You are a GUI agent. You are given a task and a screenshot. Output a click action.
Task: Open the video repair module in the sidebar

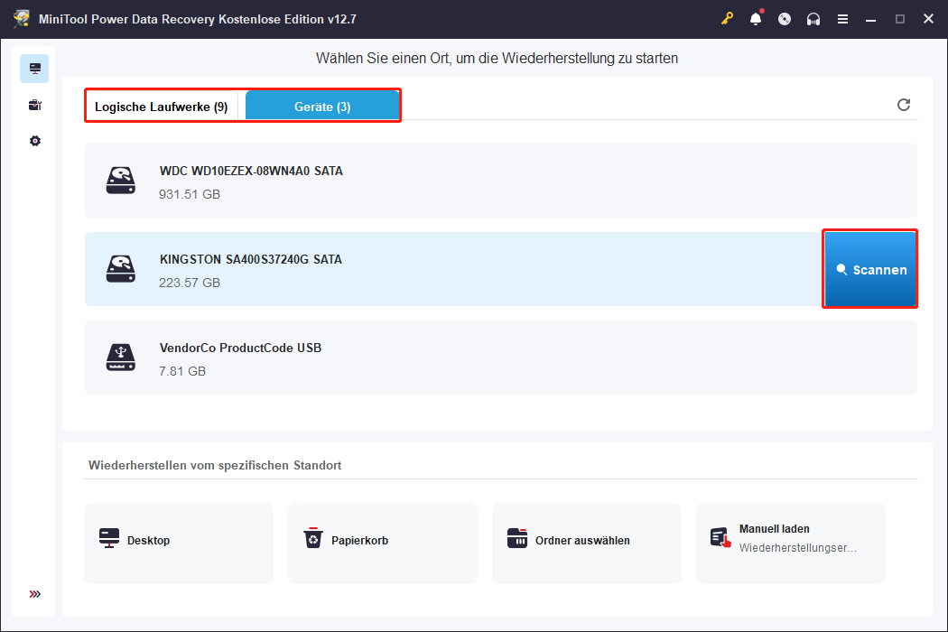tap(34, 105)
